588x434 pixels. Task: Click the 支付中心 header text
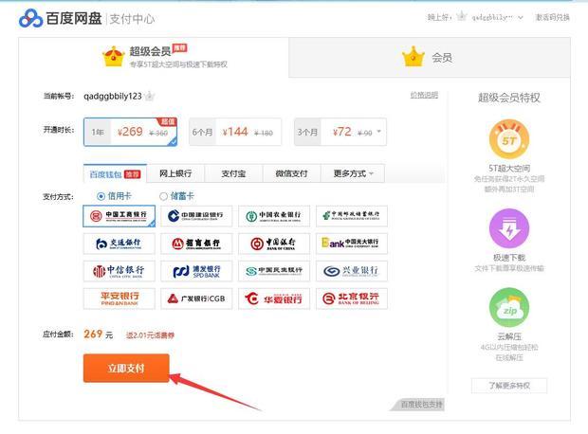point(132,19)
